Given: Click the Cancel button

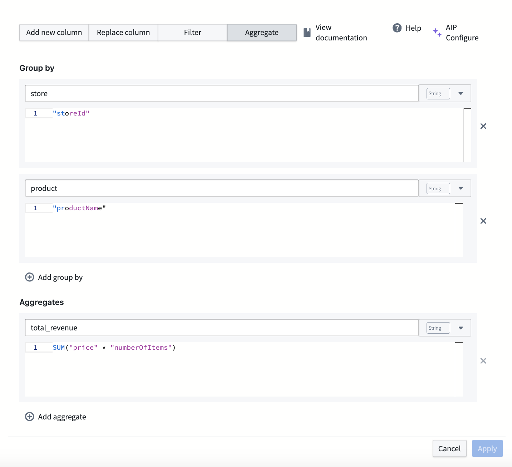Looking at the screenshot, I should (449, 448).
